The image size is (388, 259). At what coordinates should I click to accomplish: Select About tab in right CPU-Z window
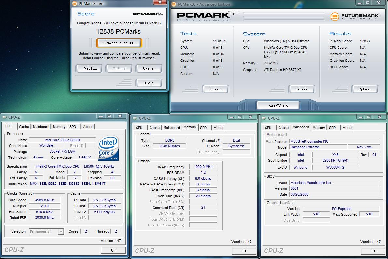[347, 128]
